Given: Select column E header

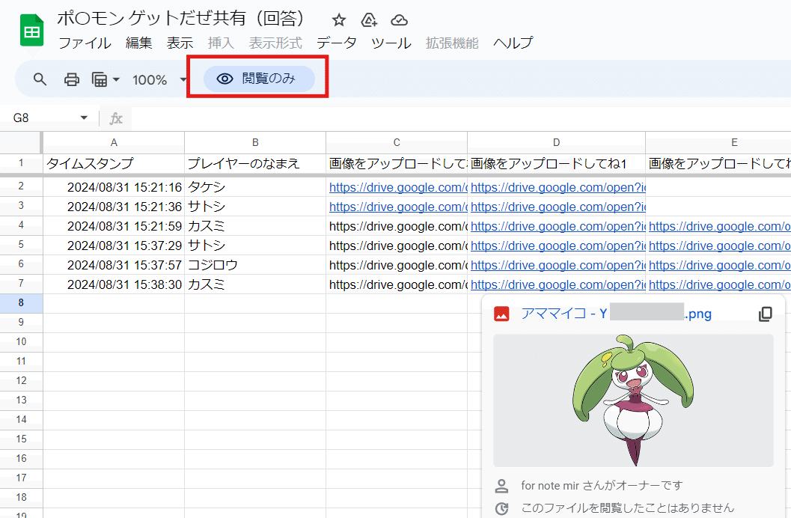Looking at the screenshot, I should (x=718, y=143).
